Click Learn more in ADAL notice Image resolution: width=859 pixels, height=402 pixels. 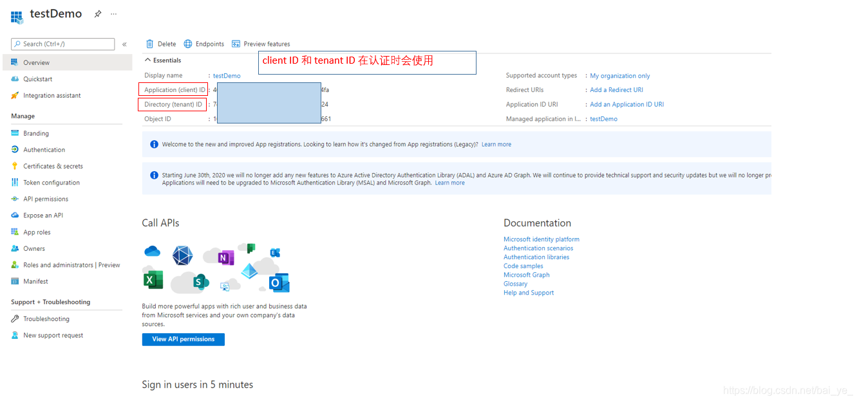[449, 183]
